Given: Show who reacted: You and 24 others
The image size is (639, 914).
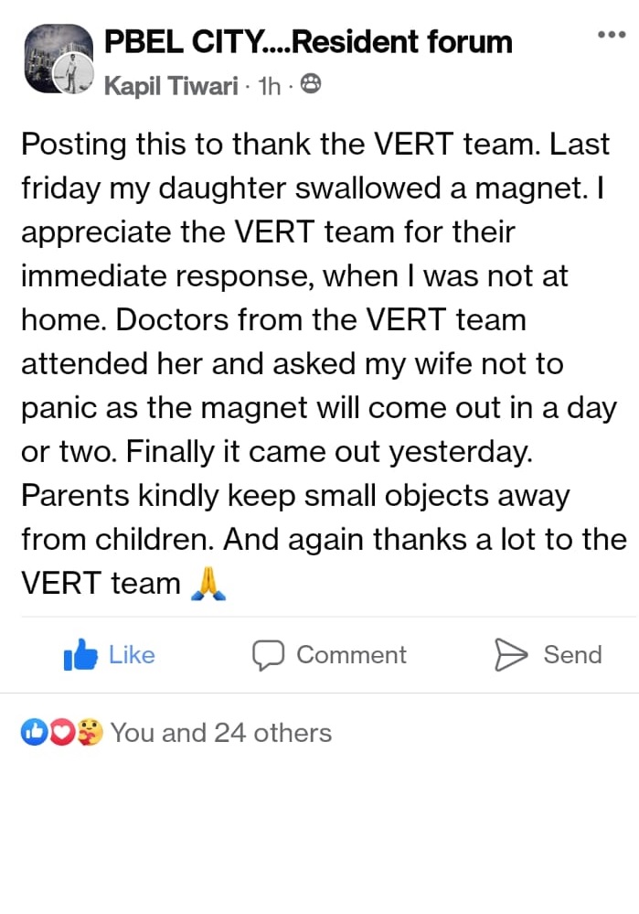Looking at the screenshot, I should (x=220, y=733).
